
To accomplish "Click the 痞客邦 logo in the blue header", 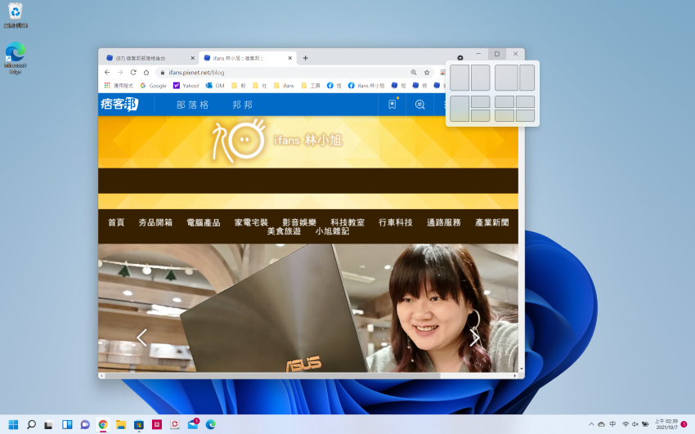I will click(x=119, y=104).
